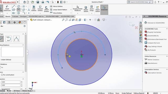This screenshot has height=94, width=168.
Task: Collapse the SOLIDWORKS Resources task pane
Action: point(144,16)
